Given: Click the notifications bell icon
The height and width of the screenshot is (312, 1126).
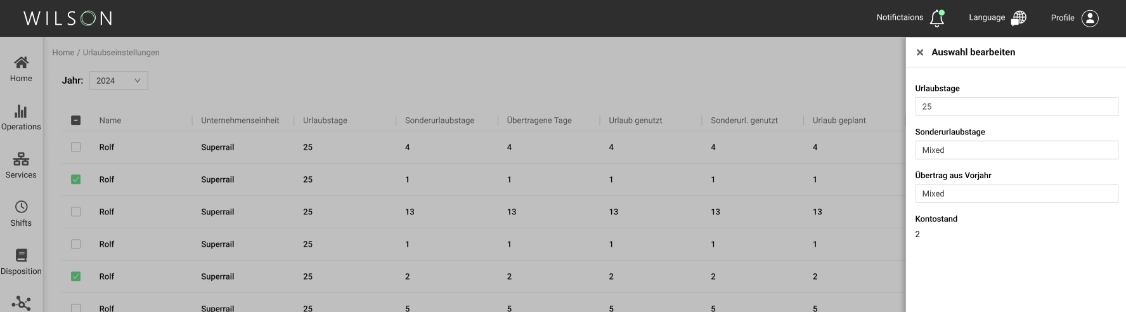Looking at the screenshot, I should (x=937, y=18).
